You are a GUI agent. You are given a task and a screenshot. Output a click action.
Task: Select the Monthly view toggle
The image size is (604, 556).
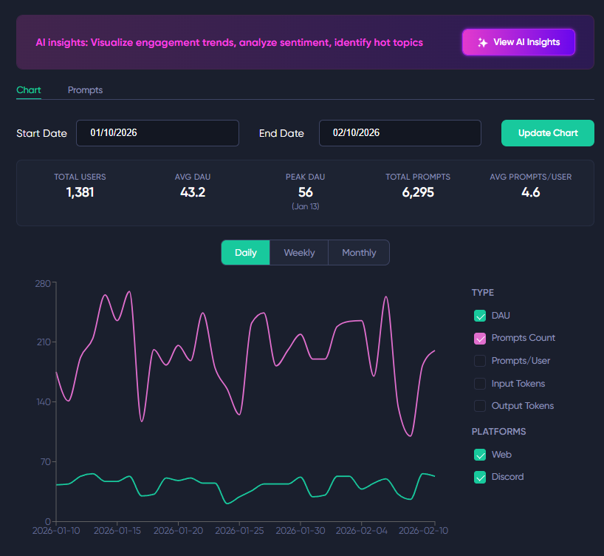click(x=359, y=252)
